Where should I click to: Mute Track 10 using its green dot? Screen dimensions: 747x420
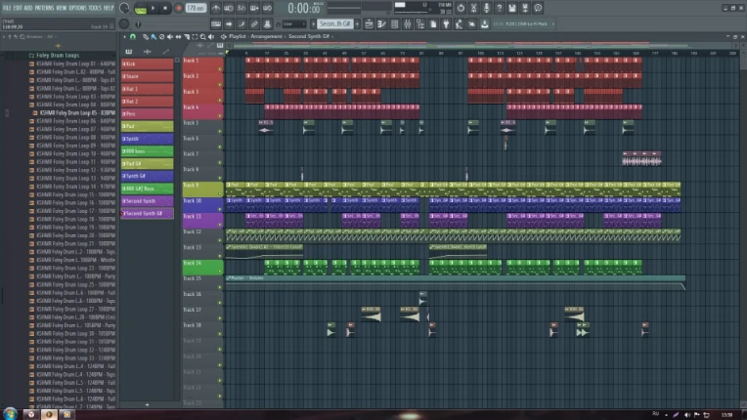(220, 209)
